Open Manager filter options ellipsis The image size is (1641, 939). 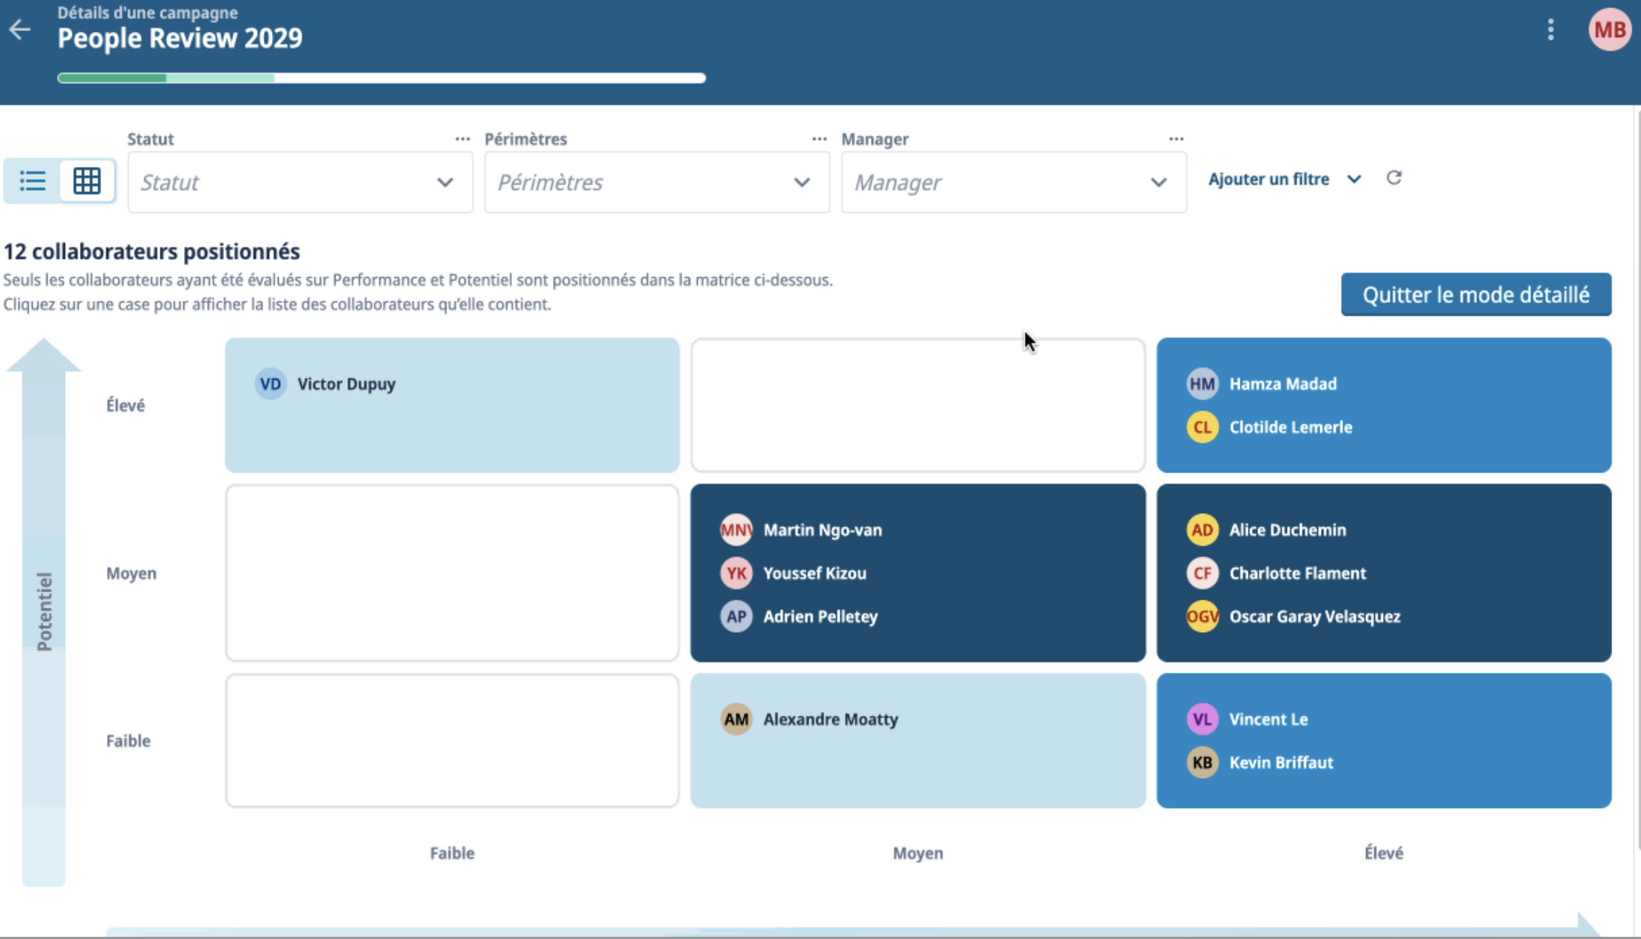pyautogui.click(x=1176, y=139)
